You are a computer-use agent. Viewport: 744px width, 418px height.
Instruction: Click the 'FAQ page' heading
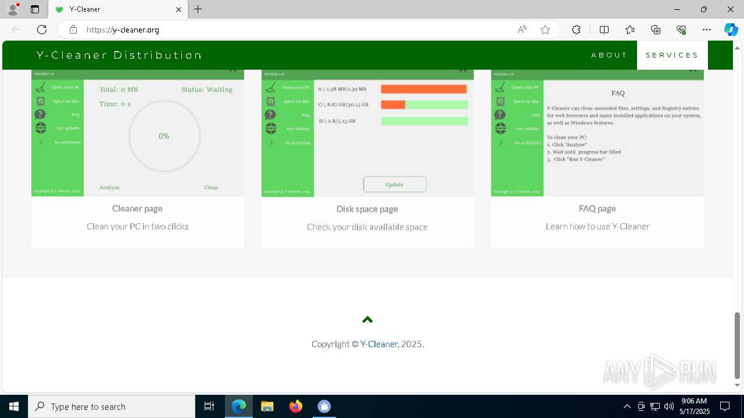coord(598,208)
